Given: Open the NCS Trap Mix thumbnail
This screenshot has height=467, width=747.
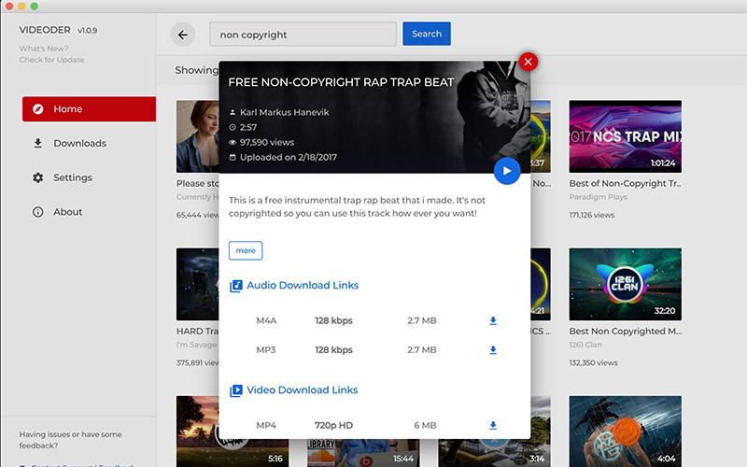Looking at the screenshot, I should click(x=625, y=136).
